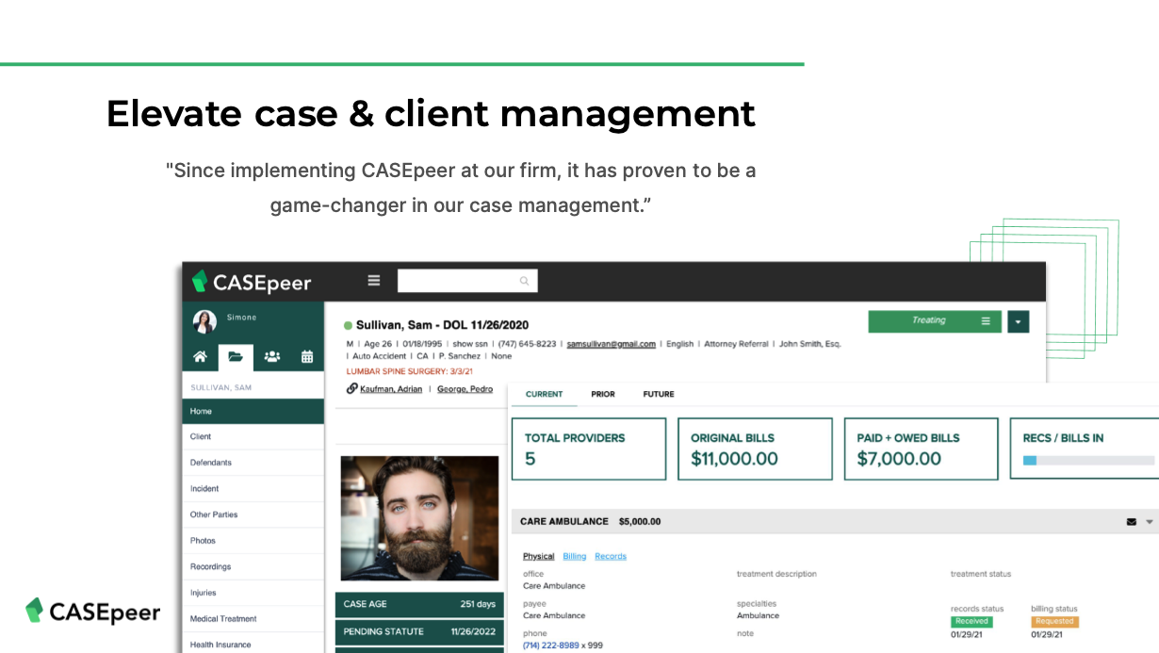Toggle the Requested billing status badge

pos(1054,621)
